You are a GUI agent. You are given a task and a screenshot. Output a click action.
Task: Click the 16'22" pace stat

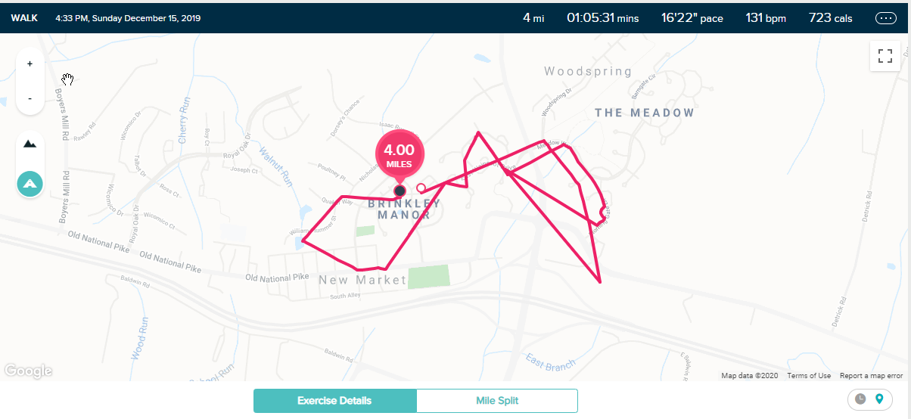[692, 18]
